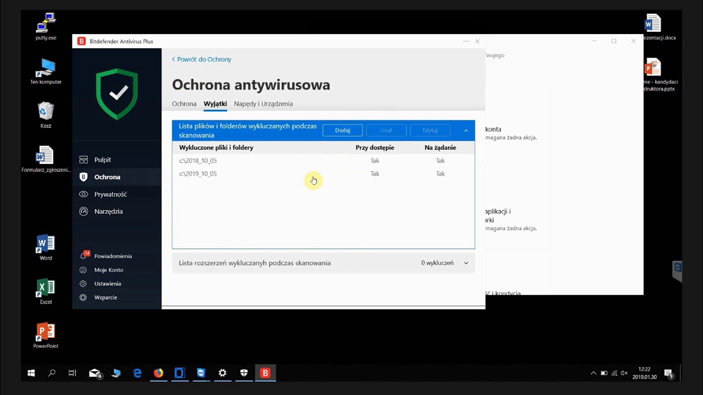Click the Przy dostępie column header
This screenshot has height=395, width=703.
tap(375, 148)
